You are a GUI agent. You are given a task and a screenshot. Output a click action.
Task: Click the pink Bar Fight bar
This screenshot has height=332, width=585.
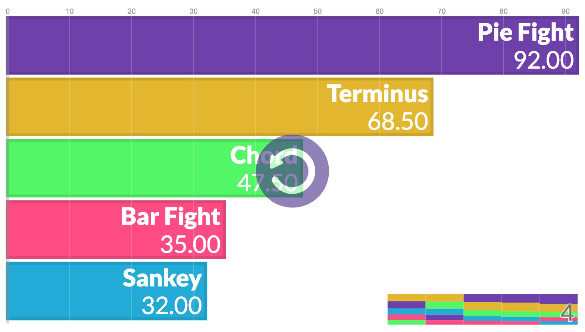point(116,229)
